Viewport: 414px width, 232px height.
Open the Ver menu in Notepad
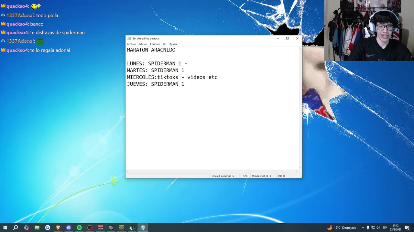coord(165,44)
